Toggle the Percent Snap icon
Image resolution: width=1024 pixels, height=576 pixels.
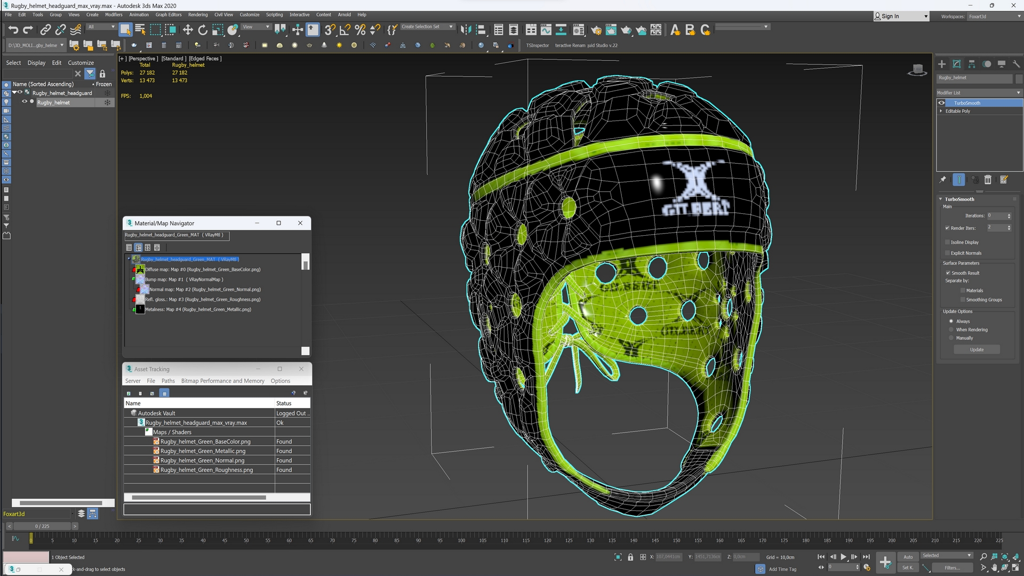(x=360, y=30)
